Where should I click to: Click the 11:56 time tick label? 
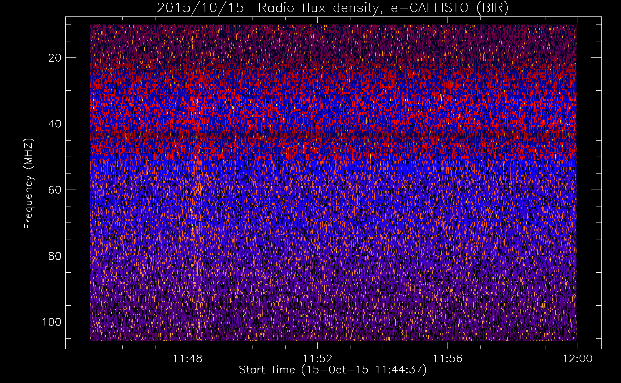pos(448,359)
